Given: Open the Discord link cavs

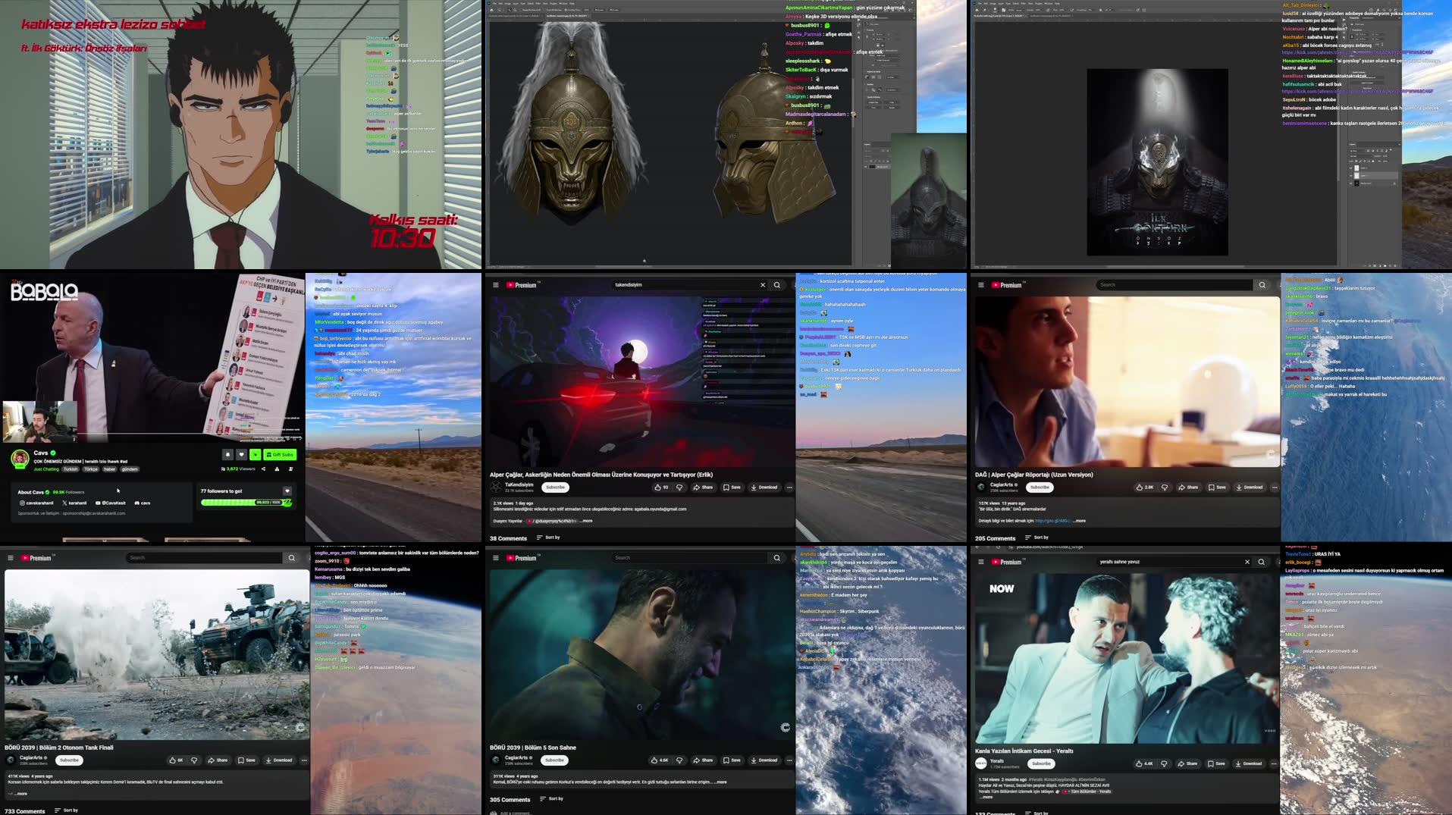Looking at the screenshot, I should click(x=143, y=503).
